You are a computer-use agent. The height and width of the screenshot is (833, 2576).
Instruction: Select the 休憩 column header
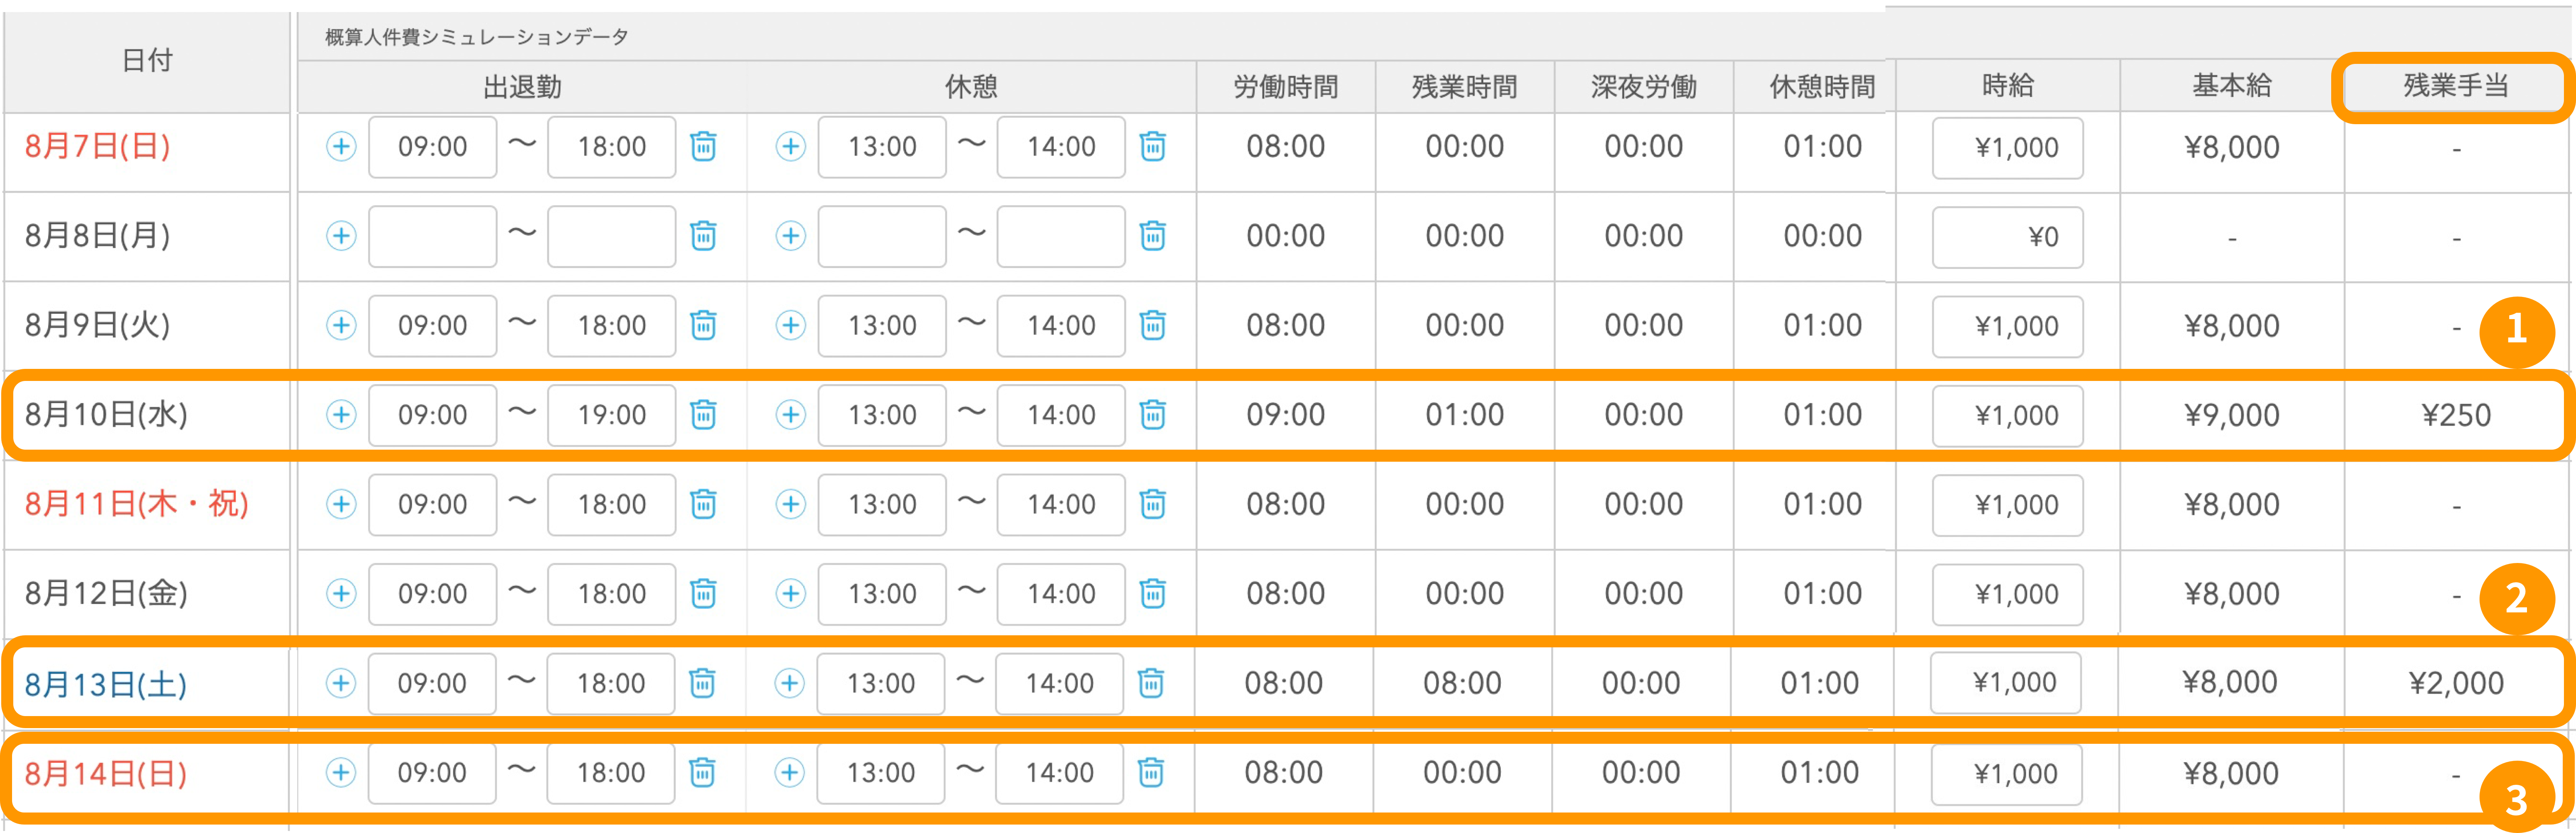coord(971,87)
